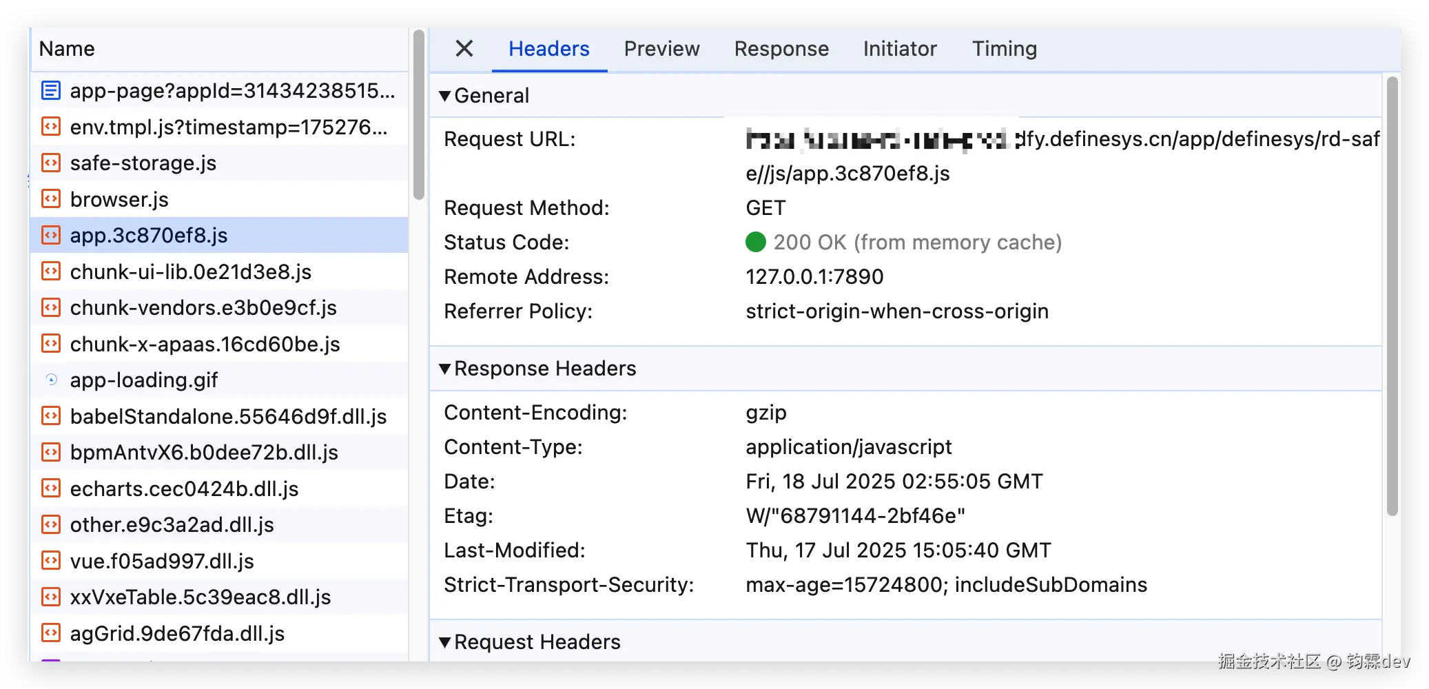Go to the Timing tab
Viewport: 1429px width, 689px height.
click(1004, 48)
